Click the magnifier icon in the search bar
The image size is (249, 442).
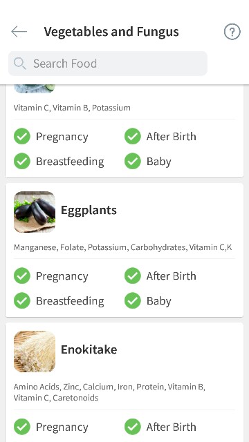pyautogui.click(x=20, y=64)
